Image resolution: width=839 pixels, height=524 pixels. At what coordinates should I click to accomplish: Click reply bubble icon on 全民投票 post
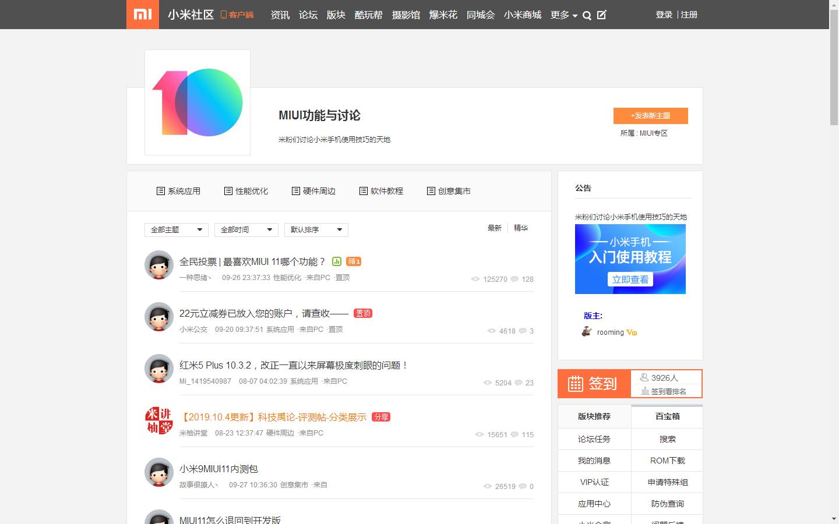514,279
